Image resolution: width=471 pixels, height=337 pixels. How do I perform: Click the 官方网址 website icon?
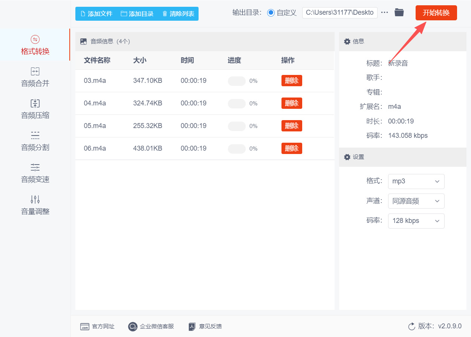pyautogui.click(x=85, y=326)
